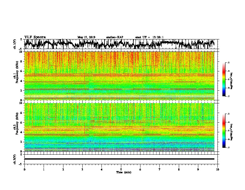Click time axis tick label "7"
This screenshot has width=245, height=190.
160,170
